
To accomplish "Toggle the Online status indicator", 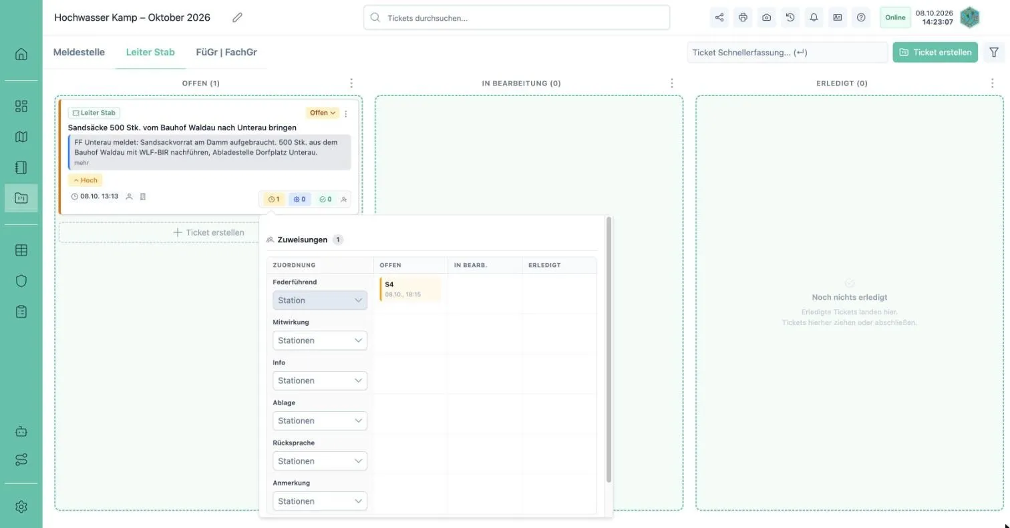I will point(895,17).
